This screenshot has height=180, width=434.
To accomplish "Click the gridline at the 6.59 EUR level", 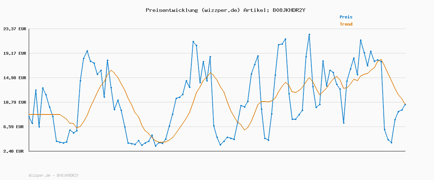I will 181,127.
